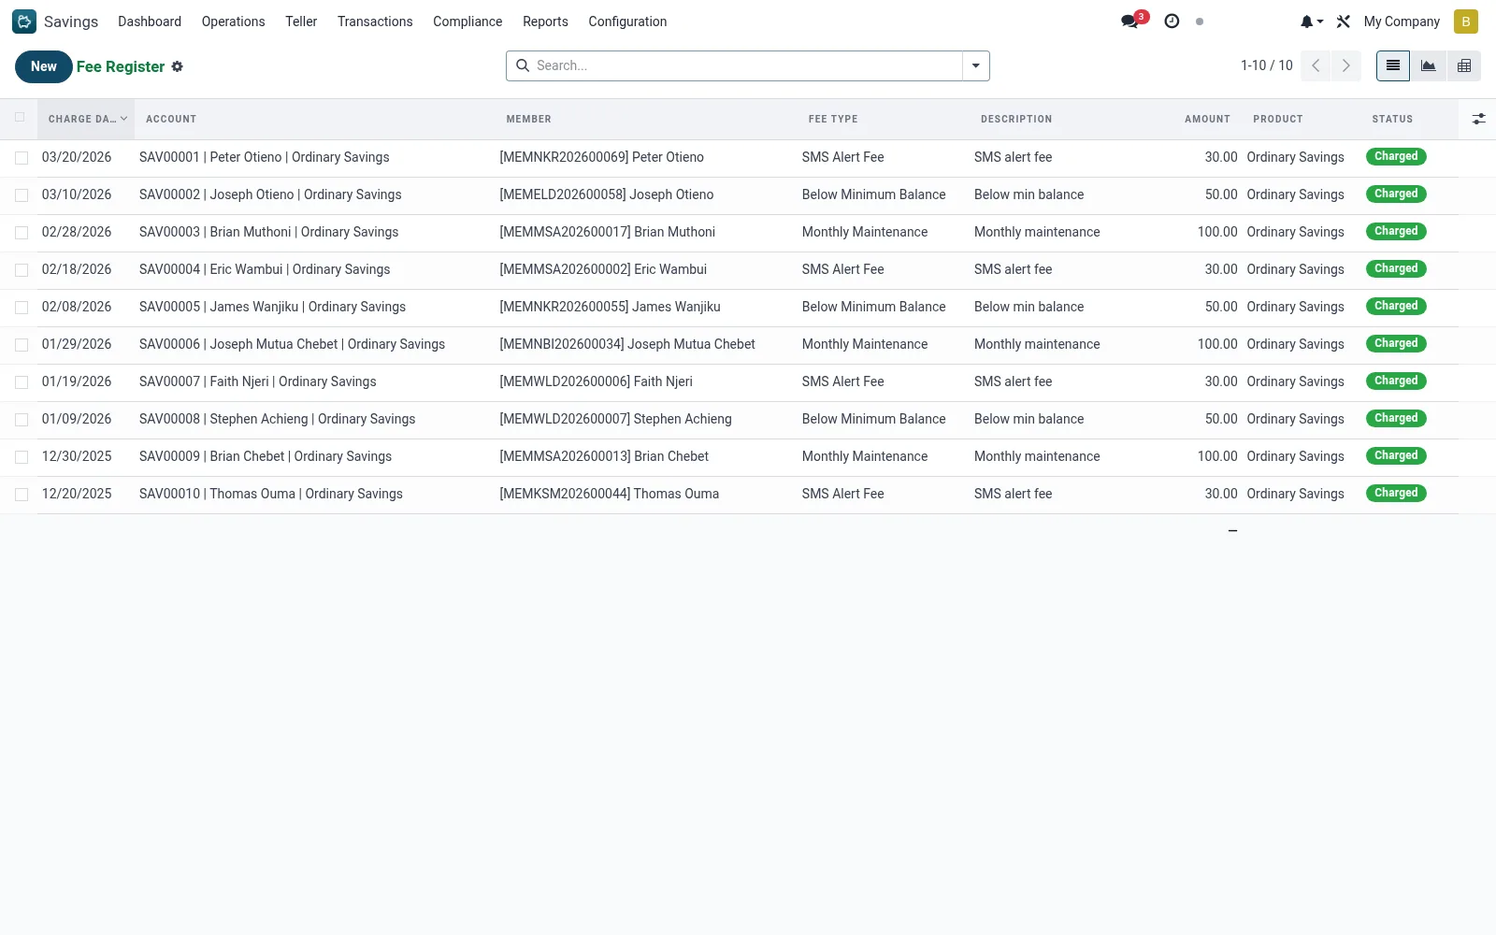Click the Fee Register gear settings icon
The height and width of the screenshot is (935, 1496).
[x=178, y=66]
